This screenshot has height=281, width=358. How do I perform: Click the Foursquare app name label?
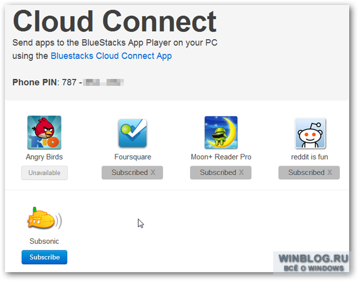coord(133,157)
